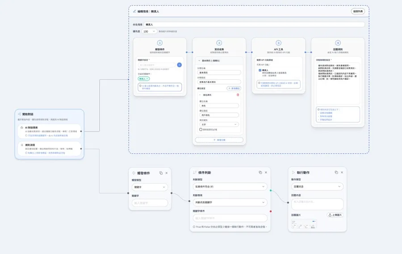Collapse the 姓名資訊 field expander
The image size is (402, 254).
pyautogui.click(x=200, y=95)
